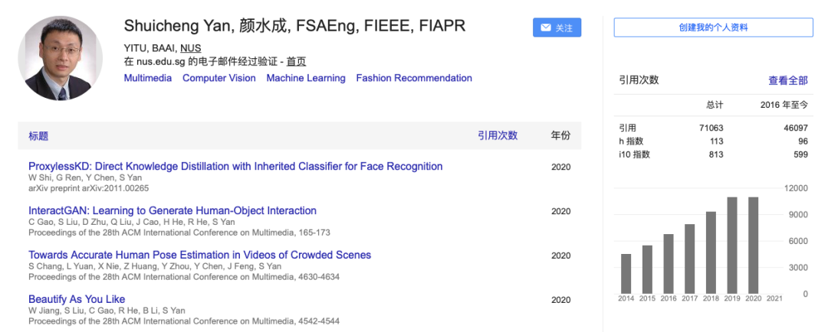Click the 2020 citation bar in chart
The image size is (828, 332).
(754, 245)
